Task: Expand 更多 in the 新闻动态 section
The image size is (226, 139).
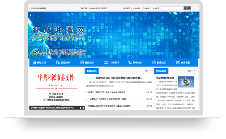Action: tap(148, 71)
